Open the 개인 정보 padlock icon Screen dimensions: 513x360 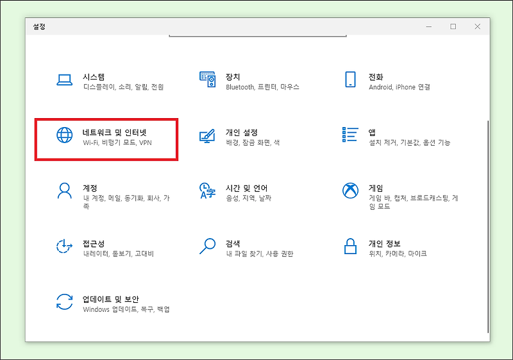[350, 246]
